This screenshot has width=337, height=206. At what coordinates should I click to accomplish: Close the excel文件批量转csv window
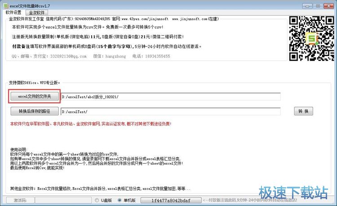click(x=328, y=6)
